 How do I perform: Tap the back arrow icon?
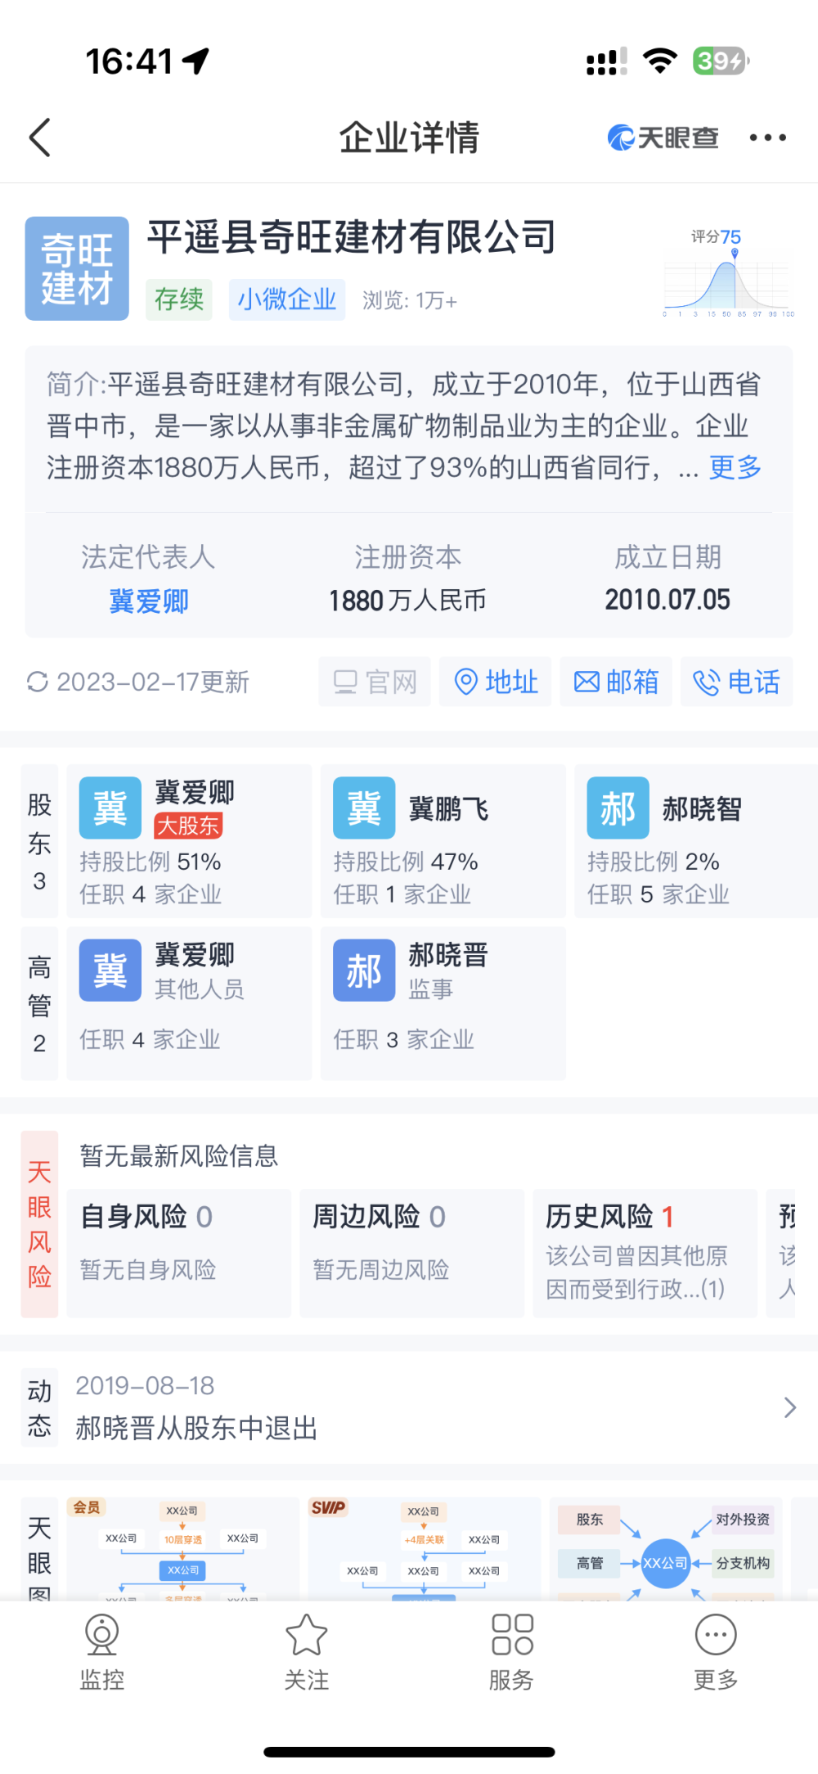40,137
